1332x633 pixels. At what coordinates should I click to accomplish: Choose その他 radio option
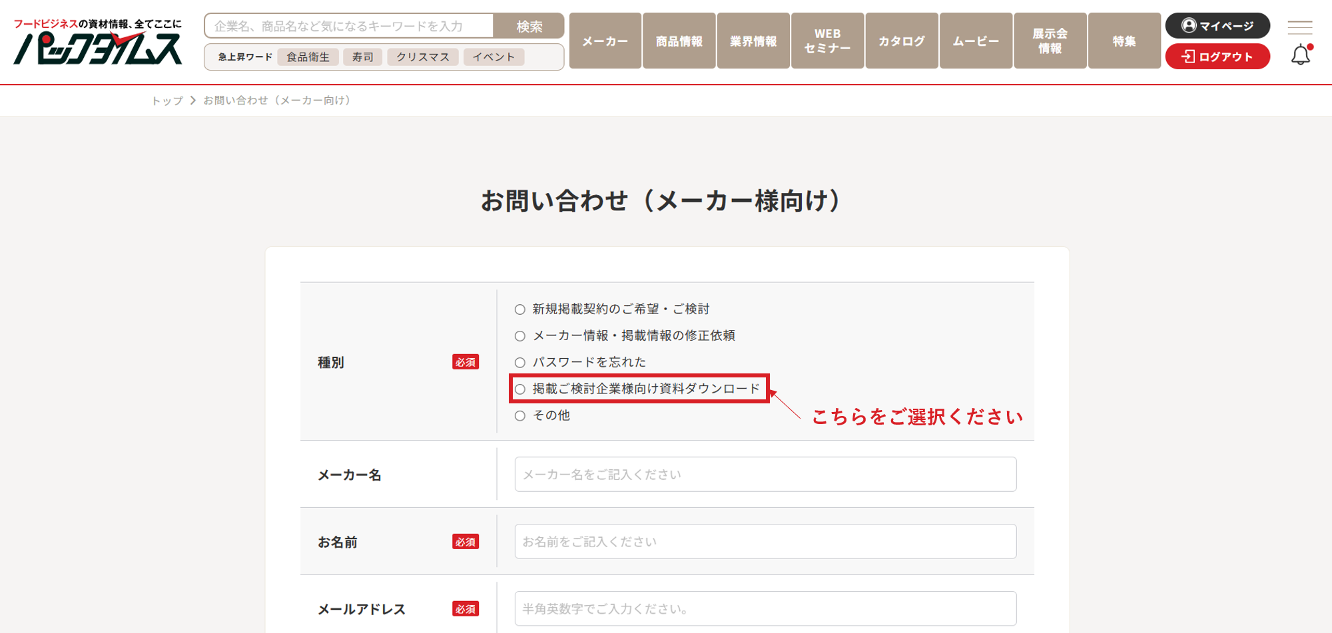click(x=520, y=416)
